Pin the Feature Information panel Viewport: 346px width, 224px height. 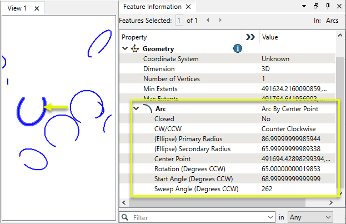(327, 7)
